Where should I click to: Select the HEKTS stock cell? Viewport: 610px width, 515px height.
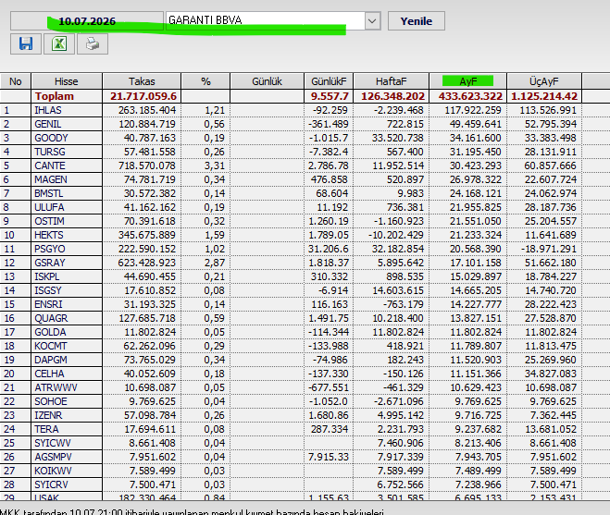(67, 235)
